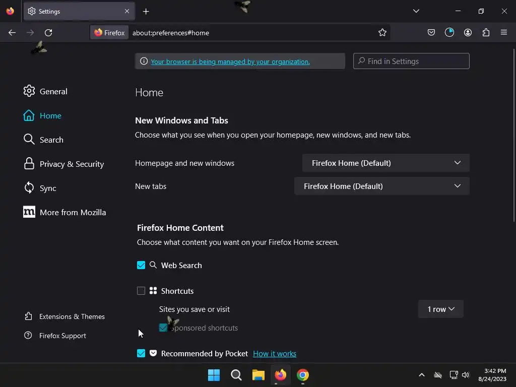
Task: Enable the Shortcuts checkbox
Action: click(141, 291)
